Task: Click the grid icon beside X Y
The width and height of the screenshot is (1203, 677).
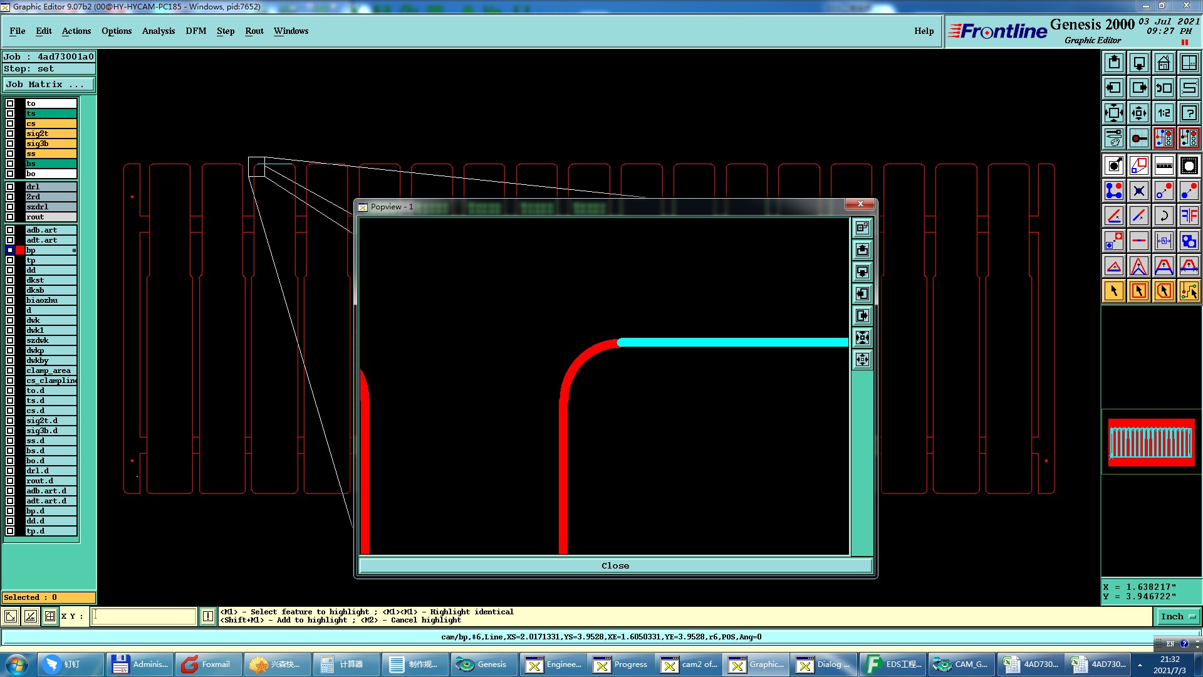Action: [50, 616]
